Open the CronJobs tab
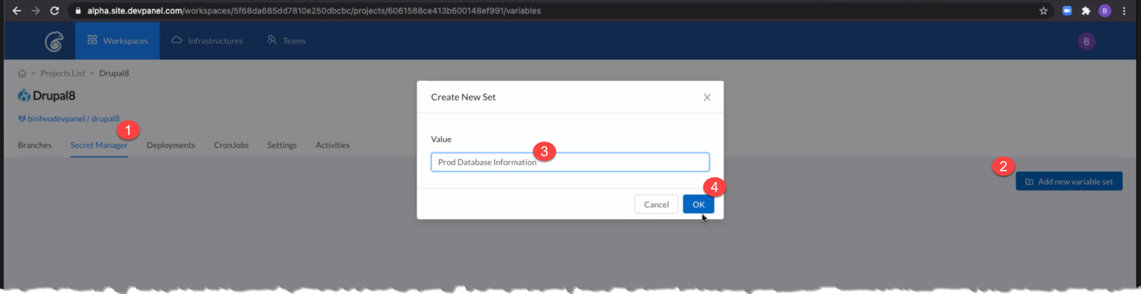Screen dimensions: 1141x294 click(x=231, y=145)
